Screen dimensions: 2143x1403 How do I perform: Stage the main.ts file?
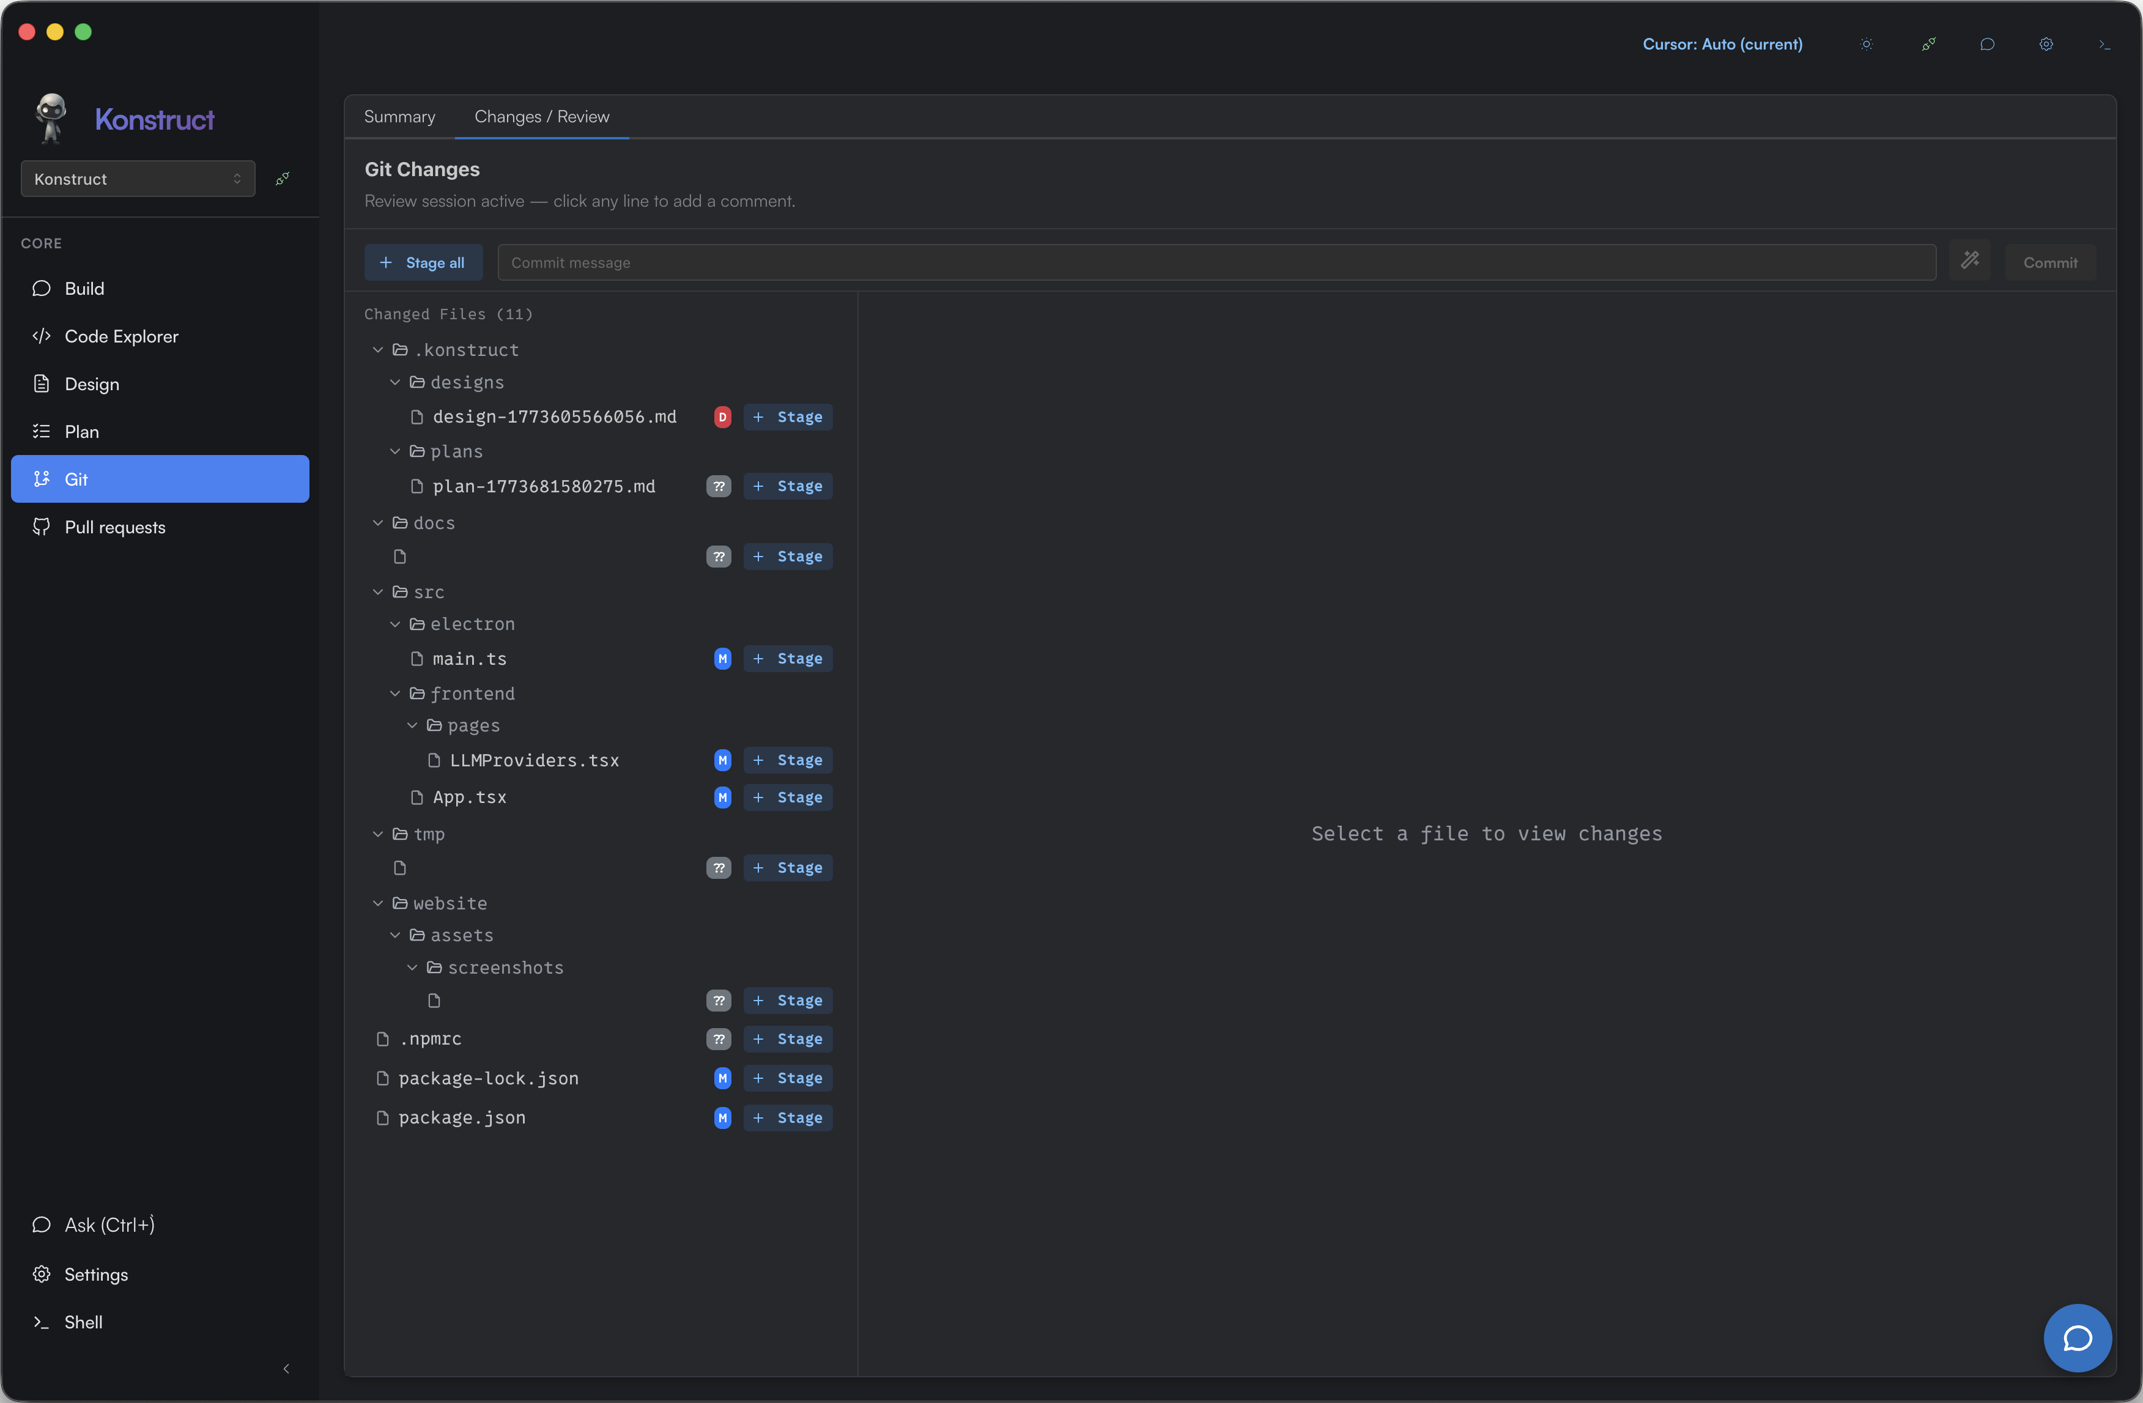(788, 658)
